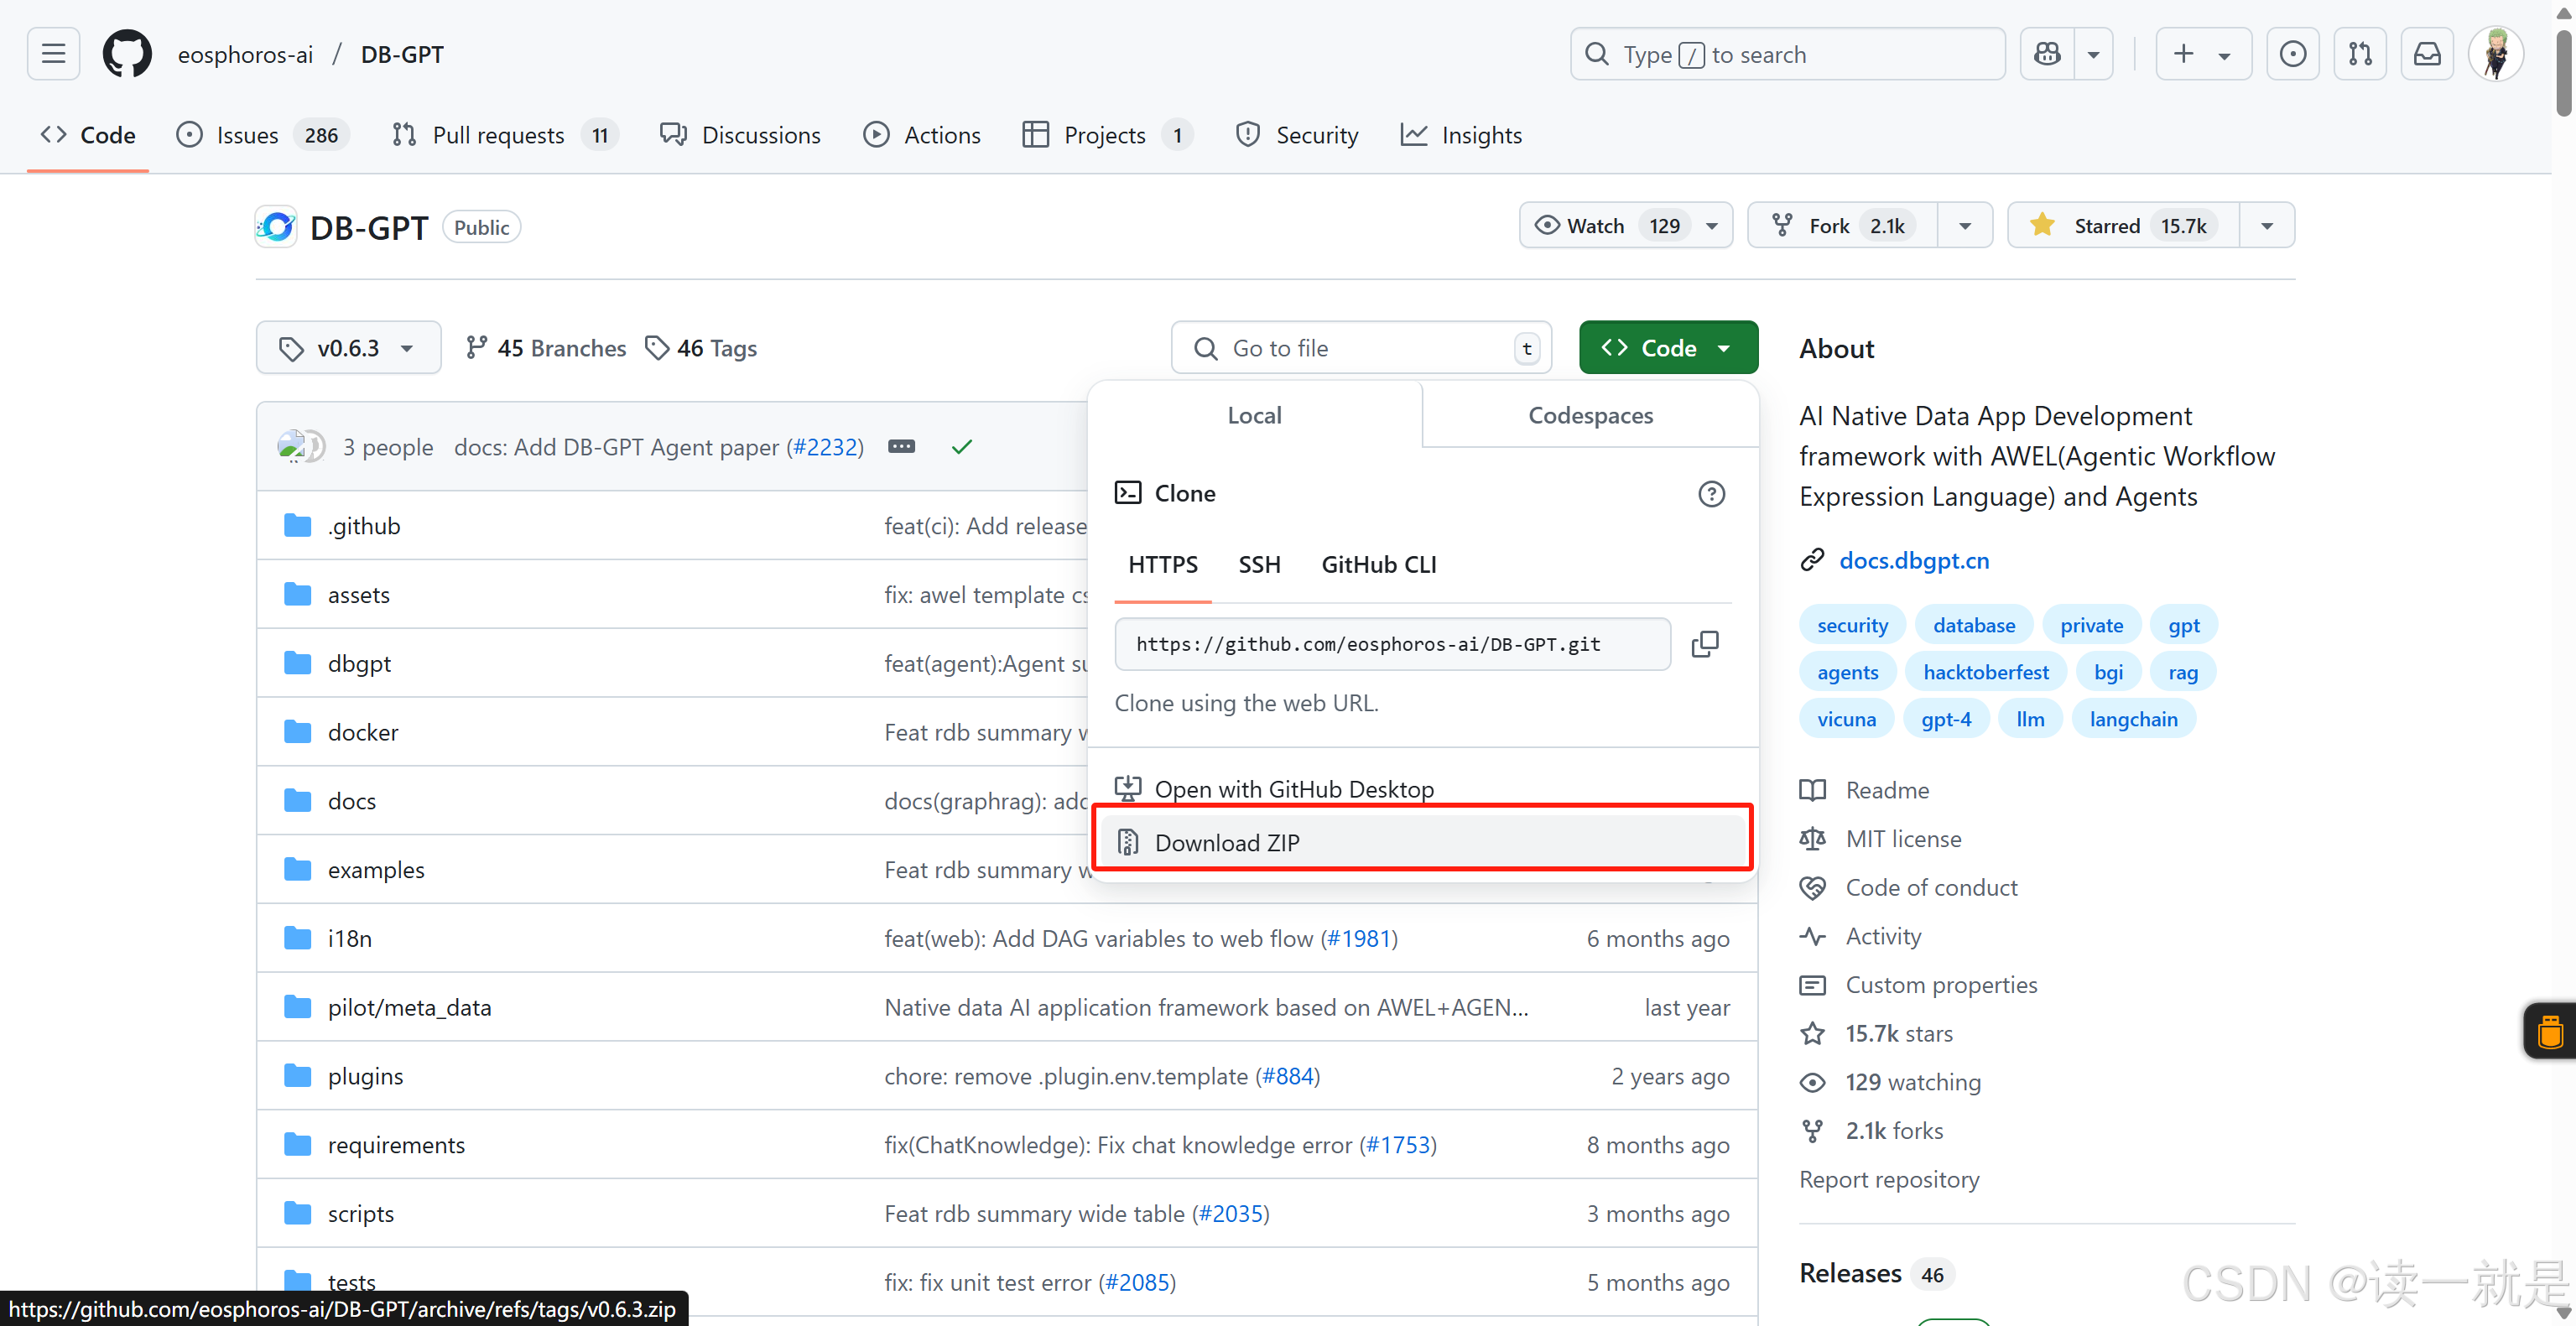The width and height of the screenshot is (2576, 1326).
Task: Open the GitHub homepage logo
Action: click(127, 54)
